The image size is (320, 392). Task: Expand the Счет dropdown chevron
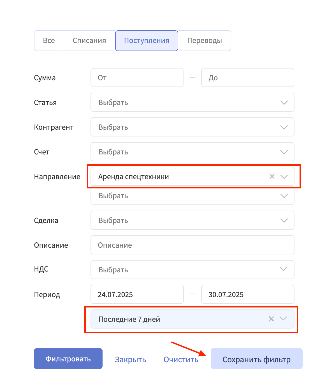coord(284,152)
